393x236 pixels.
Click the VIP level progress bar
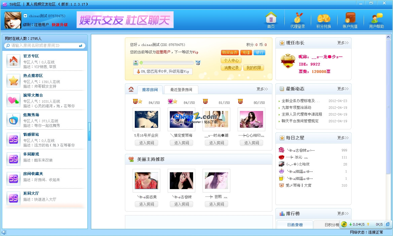[x=167, y=63]
